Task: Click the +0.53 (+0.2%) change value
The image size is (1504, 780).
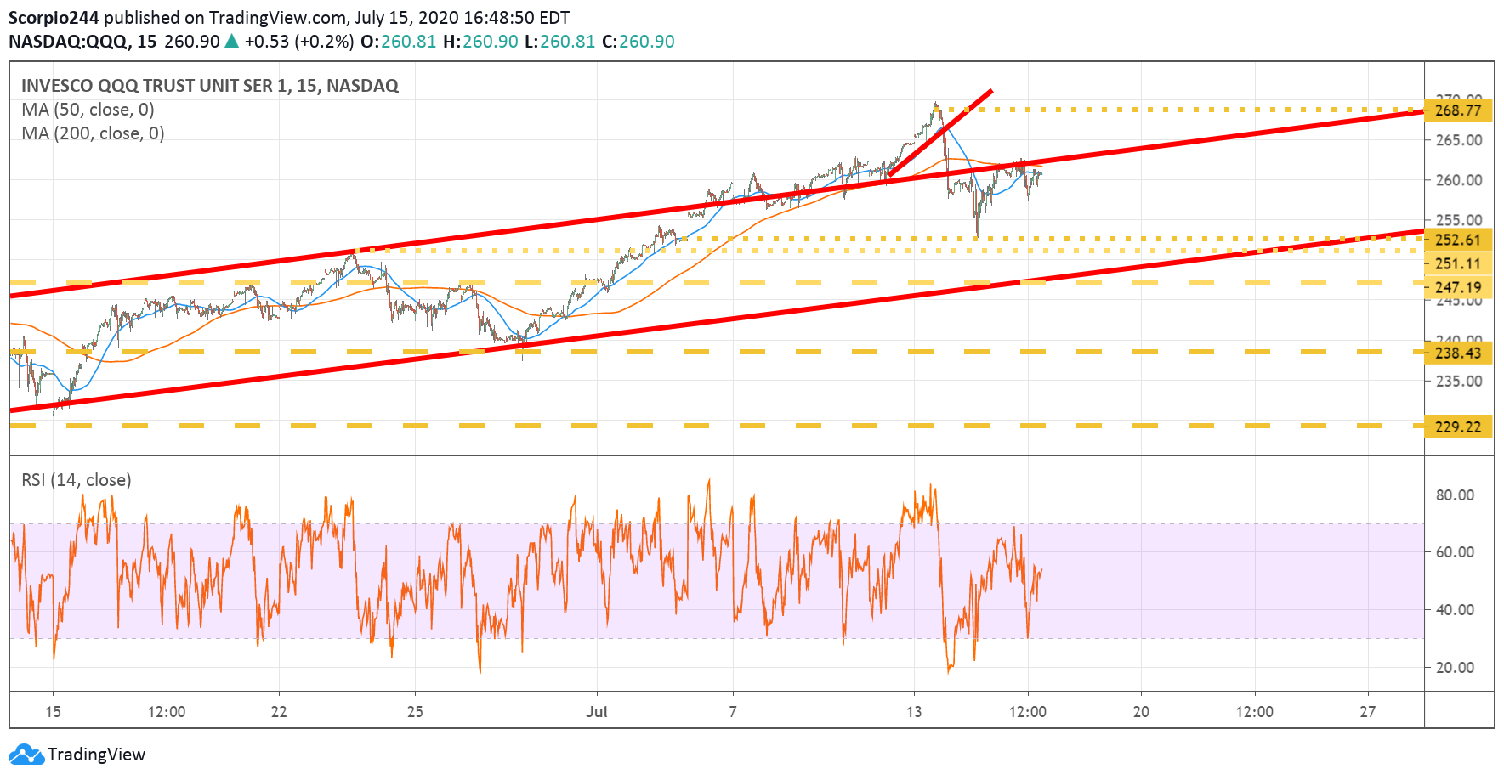Action: pyautogui.click(x=298, y=41)
